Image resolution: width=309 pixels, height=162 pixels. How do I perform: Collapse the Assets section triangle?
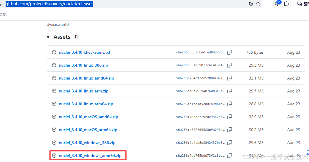48,37
